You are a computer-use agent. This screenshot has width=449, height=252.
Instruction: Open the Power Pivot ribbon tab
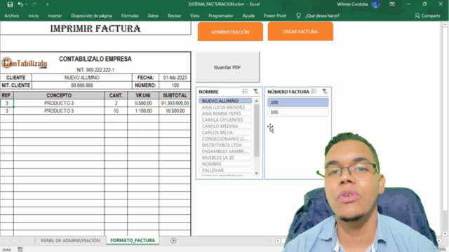(x=275, y=15)
